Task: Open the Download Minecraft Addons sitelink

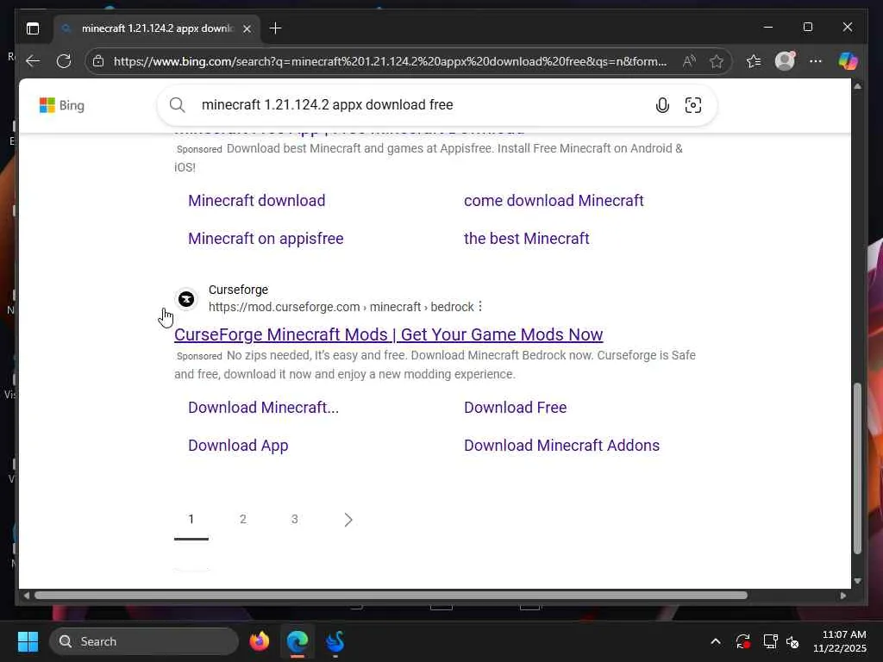Action: coord(561,446)
